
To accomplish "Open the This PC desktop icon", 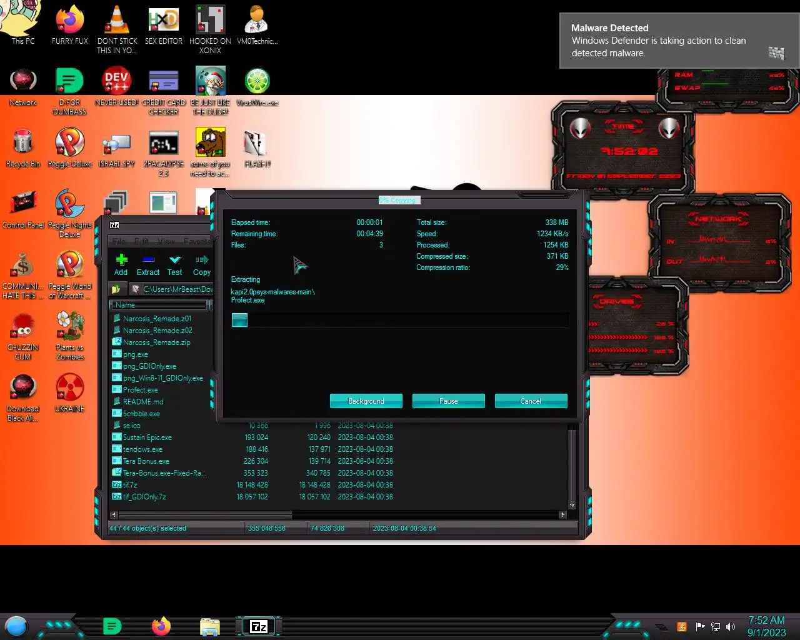I will click(23, 25).
